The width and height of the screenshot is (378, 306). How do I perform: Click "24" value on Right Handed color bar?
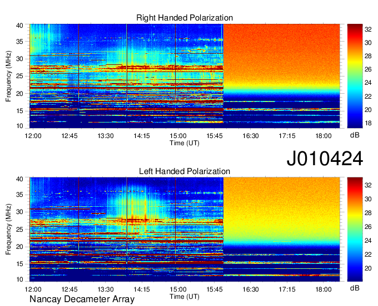point(368,83)
